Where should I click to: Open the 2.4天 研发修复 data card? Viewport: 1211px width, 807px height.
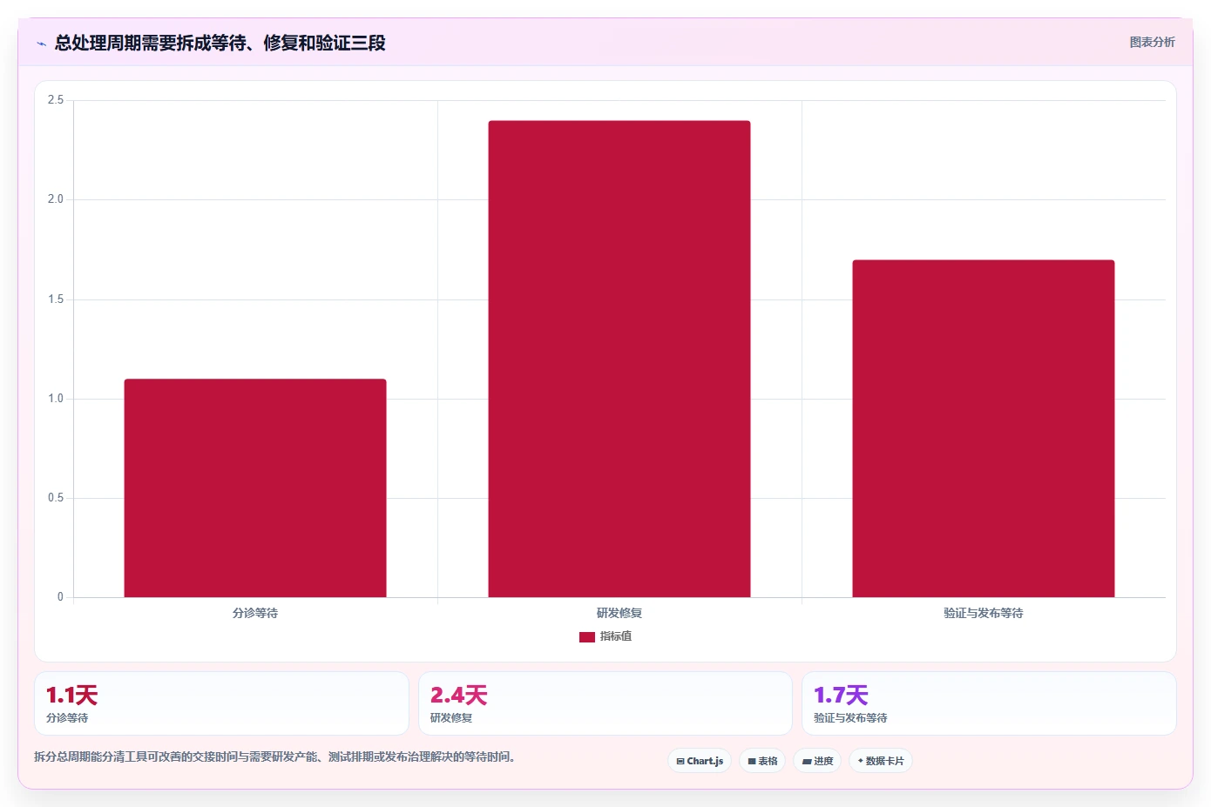pos(605,703)
